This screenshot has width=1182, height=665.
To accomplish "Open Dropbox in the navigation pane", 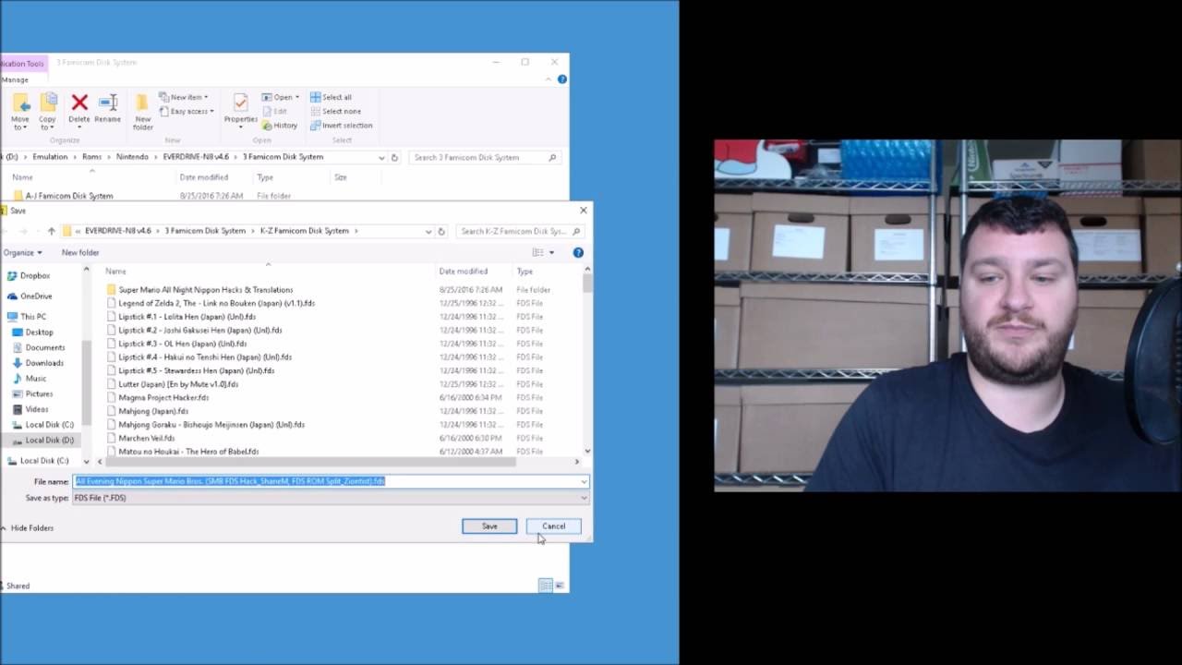I will tap(29, 275).
